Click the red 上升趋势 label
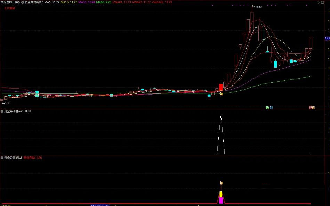Image resolution: width=330 pixels, height=206 pixels. [9, 8]
